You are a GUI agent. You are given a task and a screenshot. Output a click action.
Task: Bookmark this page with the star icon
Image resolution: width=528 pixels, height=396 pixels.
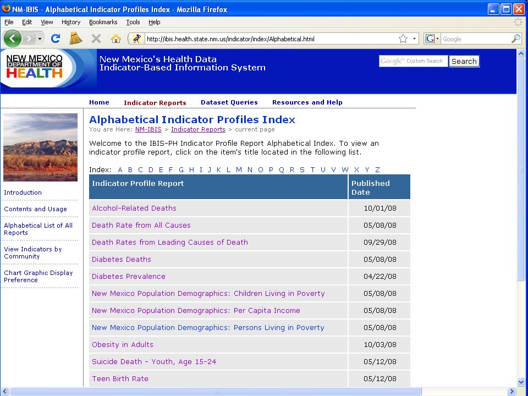(x=403, y=38)
